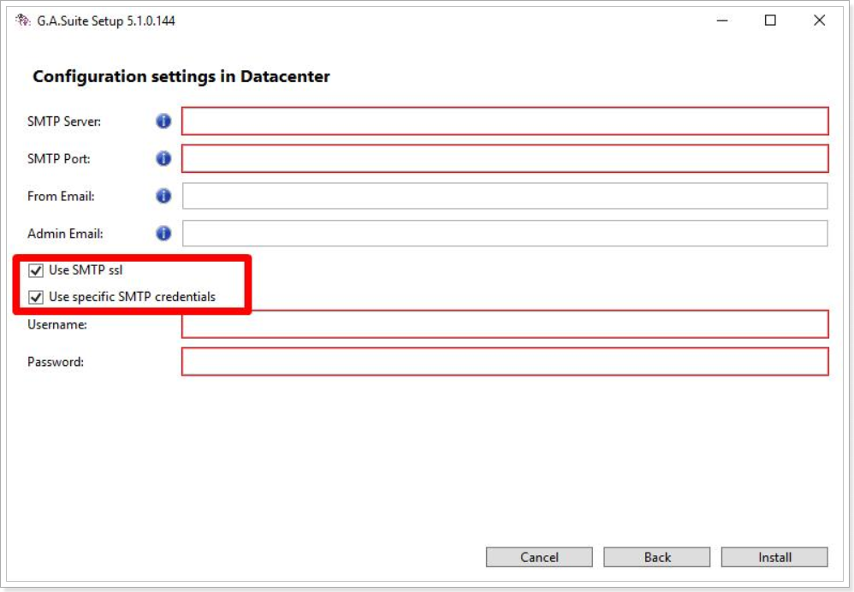
Task: Click the 'From Email:' label
Action: pos(61,196)
